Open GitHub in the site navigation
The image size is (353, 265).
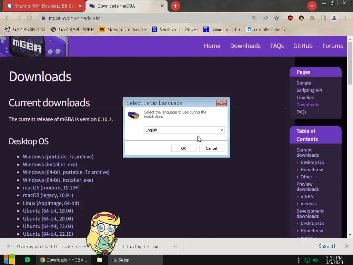(x=303, y=46)
